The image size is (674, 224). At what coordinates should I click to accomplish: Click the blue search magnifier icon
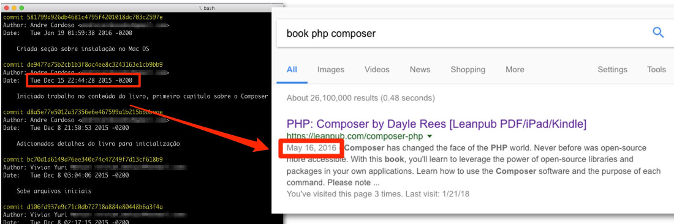point(658,32)
